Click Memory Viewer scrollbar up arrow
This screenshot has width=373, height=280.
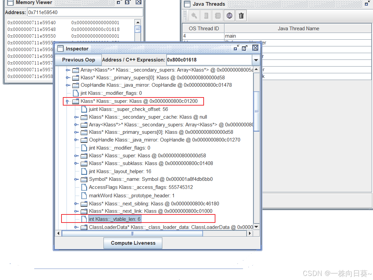tap(138, 23)
